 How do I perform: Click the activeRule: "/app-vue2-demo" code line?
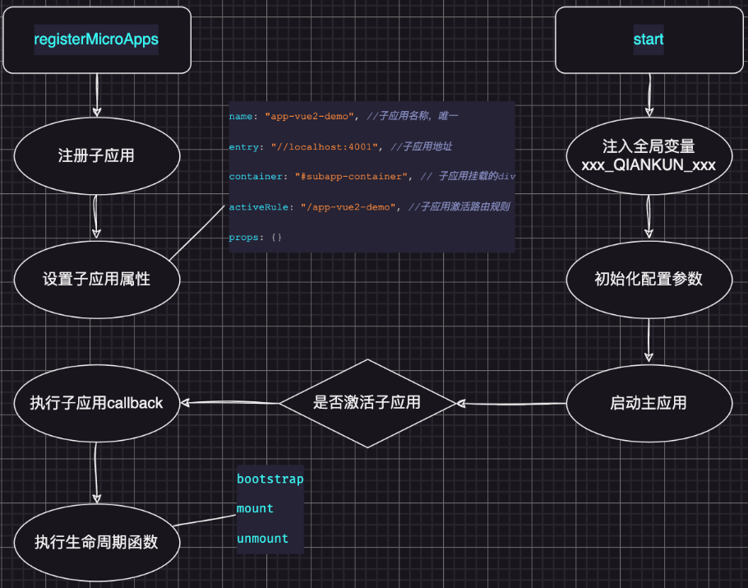coord(370,206)
